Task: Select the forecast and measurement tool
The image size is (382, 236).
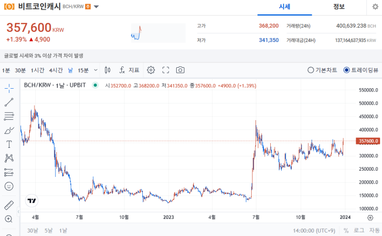Action: [x=9, y=172]
